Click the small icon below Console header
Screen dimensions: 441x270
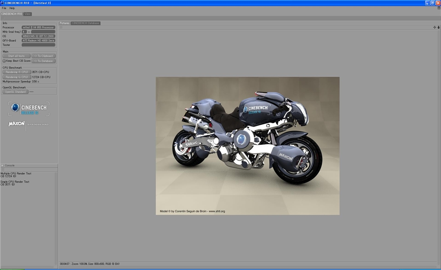click(x=2, y=169)
